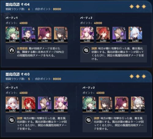This screenshot has width=153, height=139.
Task: Click the red-haired character in その4 Party 2
Action: pos(103,35)
